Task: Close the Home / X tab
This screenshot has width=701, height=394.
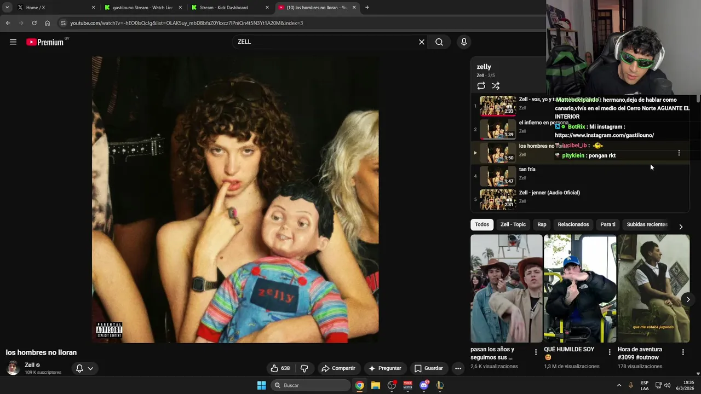Action: click(93, 8)
